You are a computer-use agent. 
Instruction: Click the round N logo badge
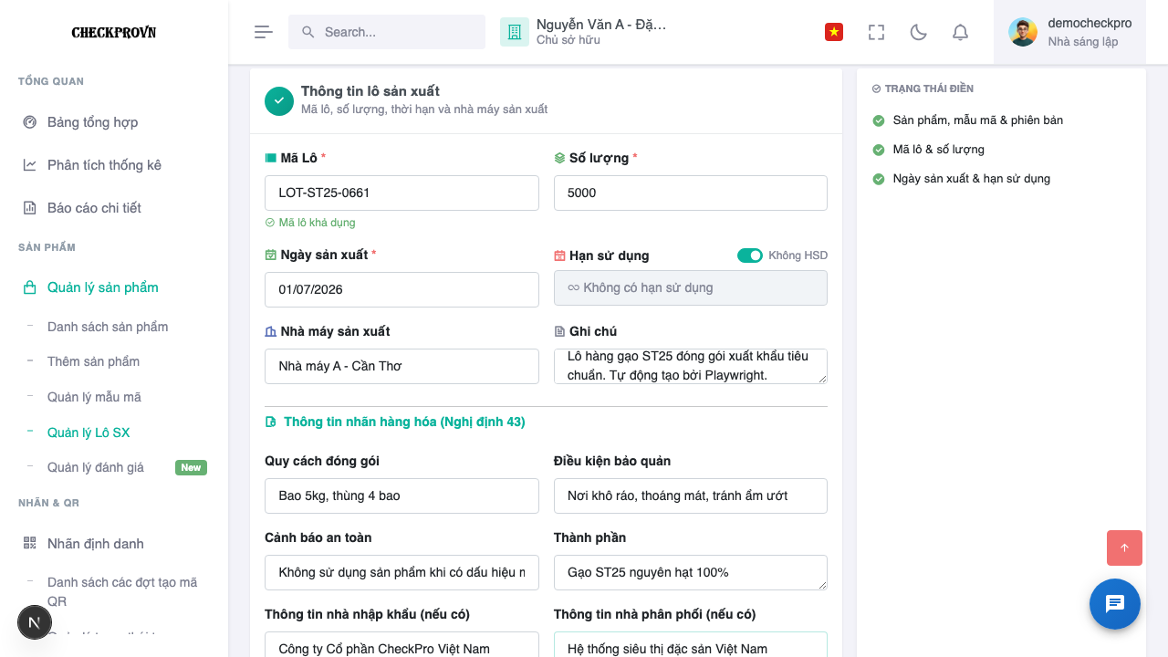[35, 622]
